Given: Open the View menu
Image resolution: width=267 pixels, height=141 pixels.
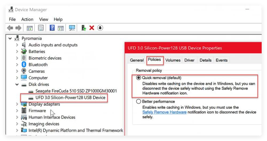Looking at the screenshot, I should point(44,19).
